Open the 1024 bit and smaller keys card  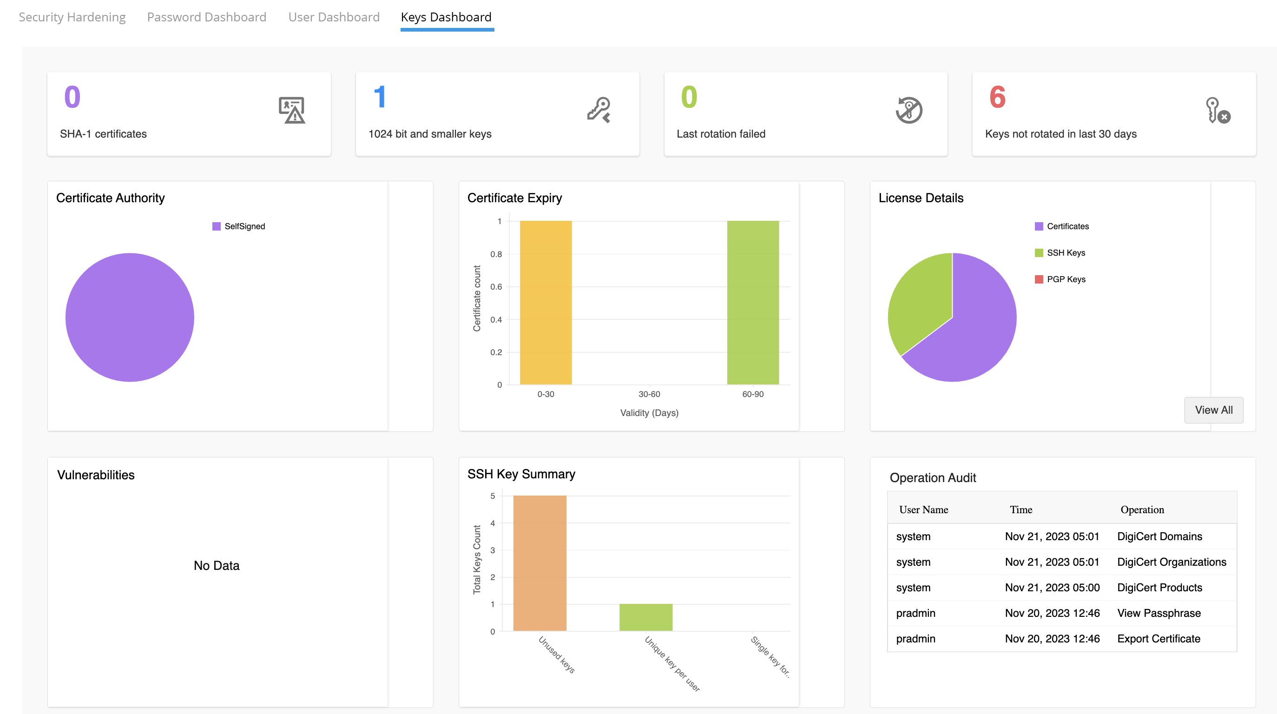point(498,114)
